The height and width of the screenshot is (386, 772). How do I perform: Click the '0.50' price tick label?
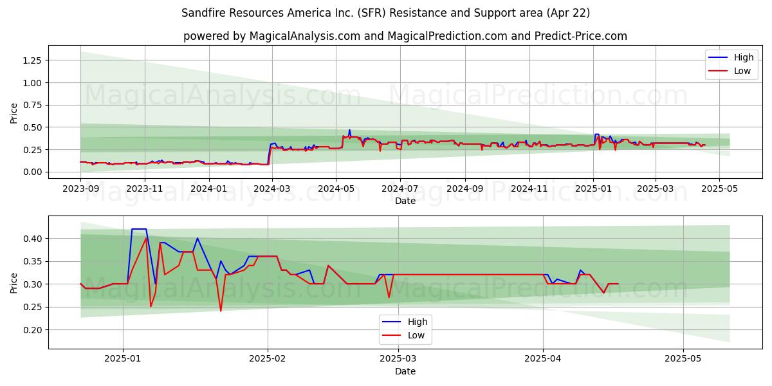point(33,127)
